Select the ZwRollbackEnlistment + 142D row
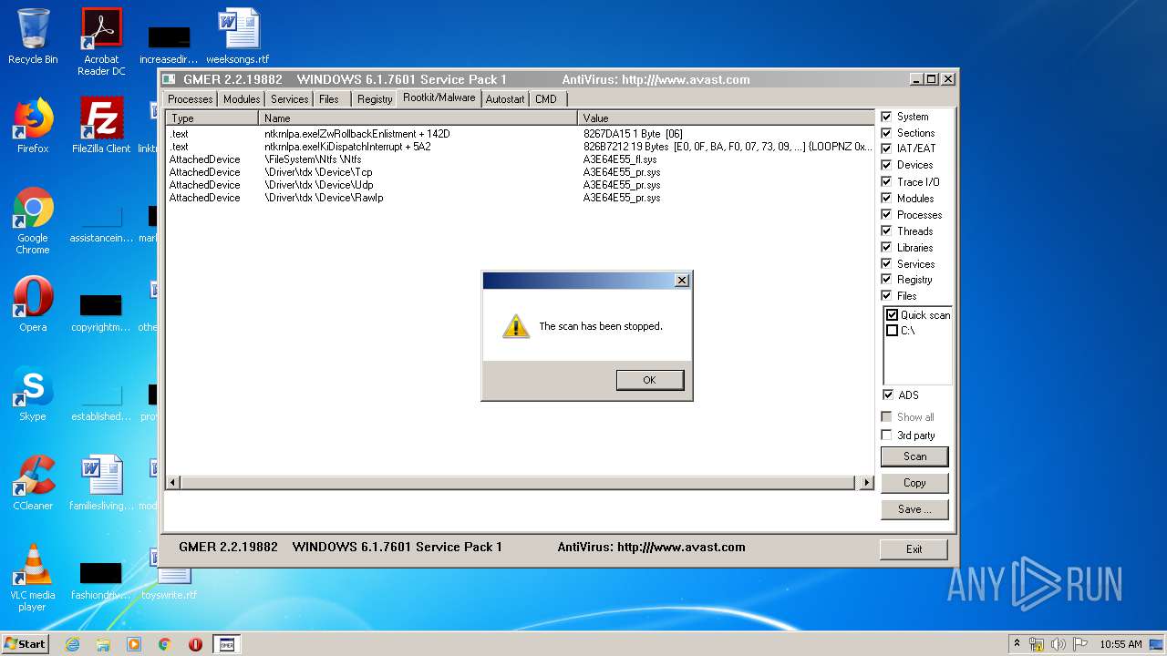The width and height of the screenshot is (1167, 656). (520, 134)
